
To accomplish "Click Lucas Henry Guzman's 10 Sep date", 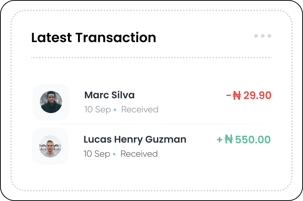I will (97, 154).
